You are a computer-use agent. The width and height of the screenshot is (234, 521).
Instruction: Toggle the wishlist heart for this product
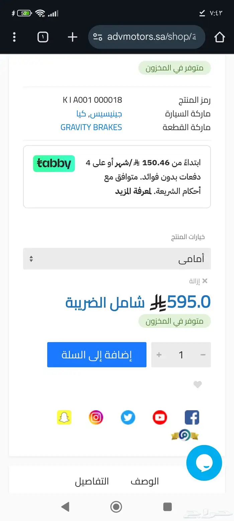point(198,384)
